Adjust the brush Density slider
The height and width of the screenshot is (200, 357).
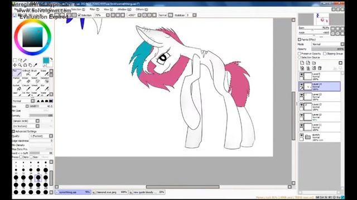41,116
